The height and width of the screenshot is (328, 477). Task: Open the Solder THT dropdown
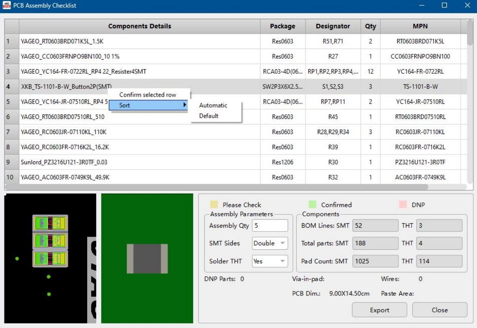tap(270, 261)
